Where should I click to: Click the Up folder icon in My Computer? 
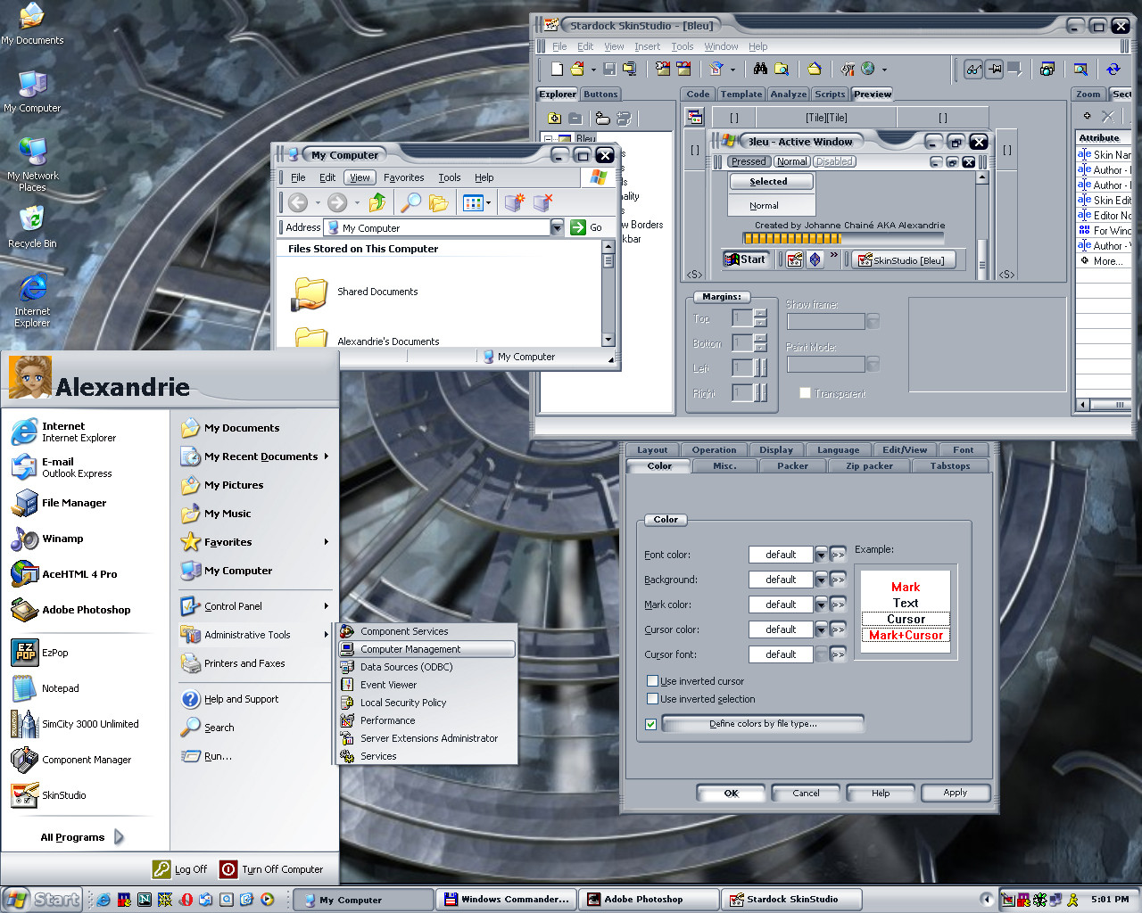coord(377,202)
